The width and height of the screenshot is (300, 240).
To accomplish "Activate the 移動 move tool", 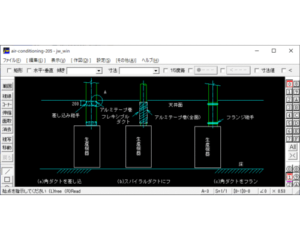I will pyautogui.click(x=7, y=148).
